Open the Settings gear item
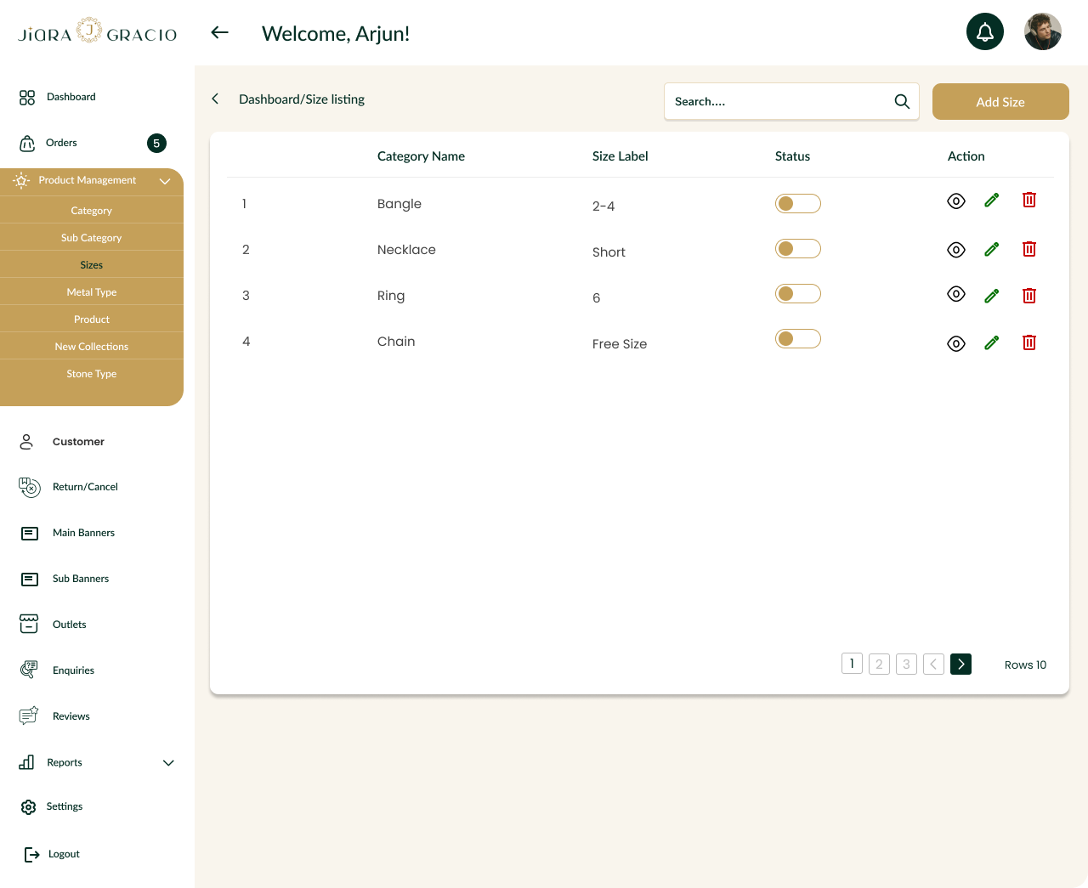This screenshot has width=1088, height=888. pos(52,806)
